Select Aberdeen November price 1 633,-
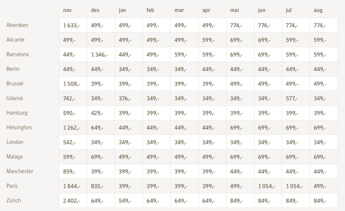The height and width of the screenshot is (211, 345). tap(71, 25)
